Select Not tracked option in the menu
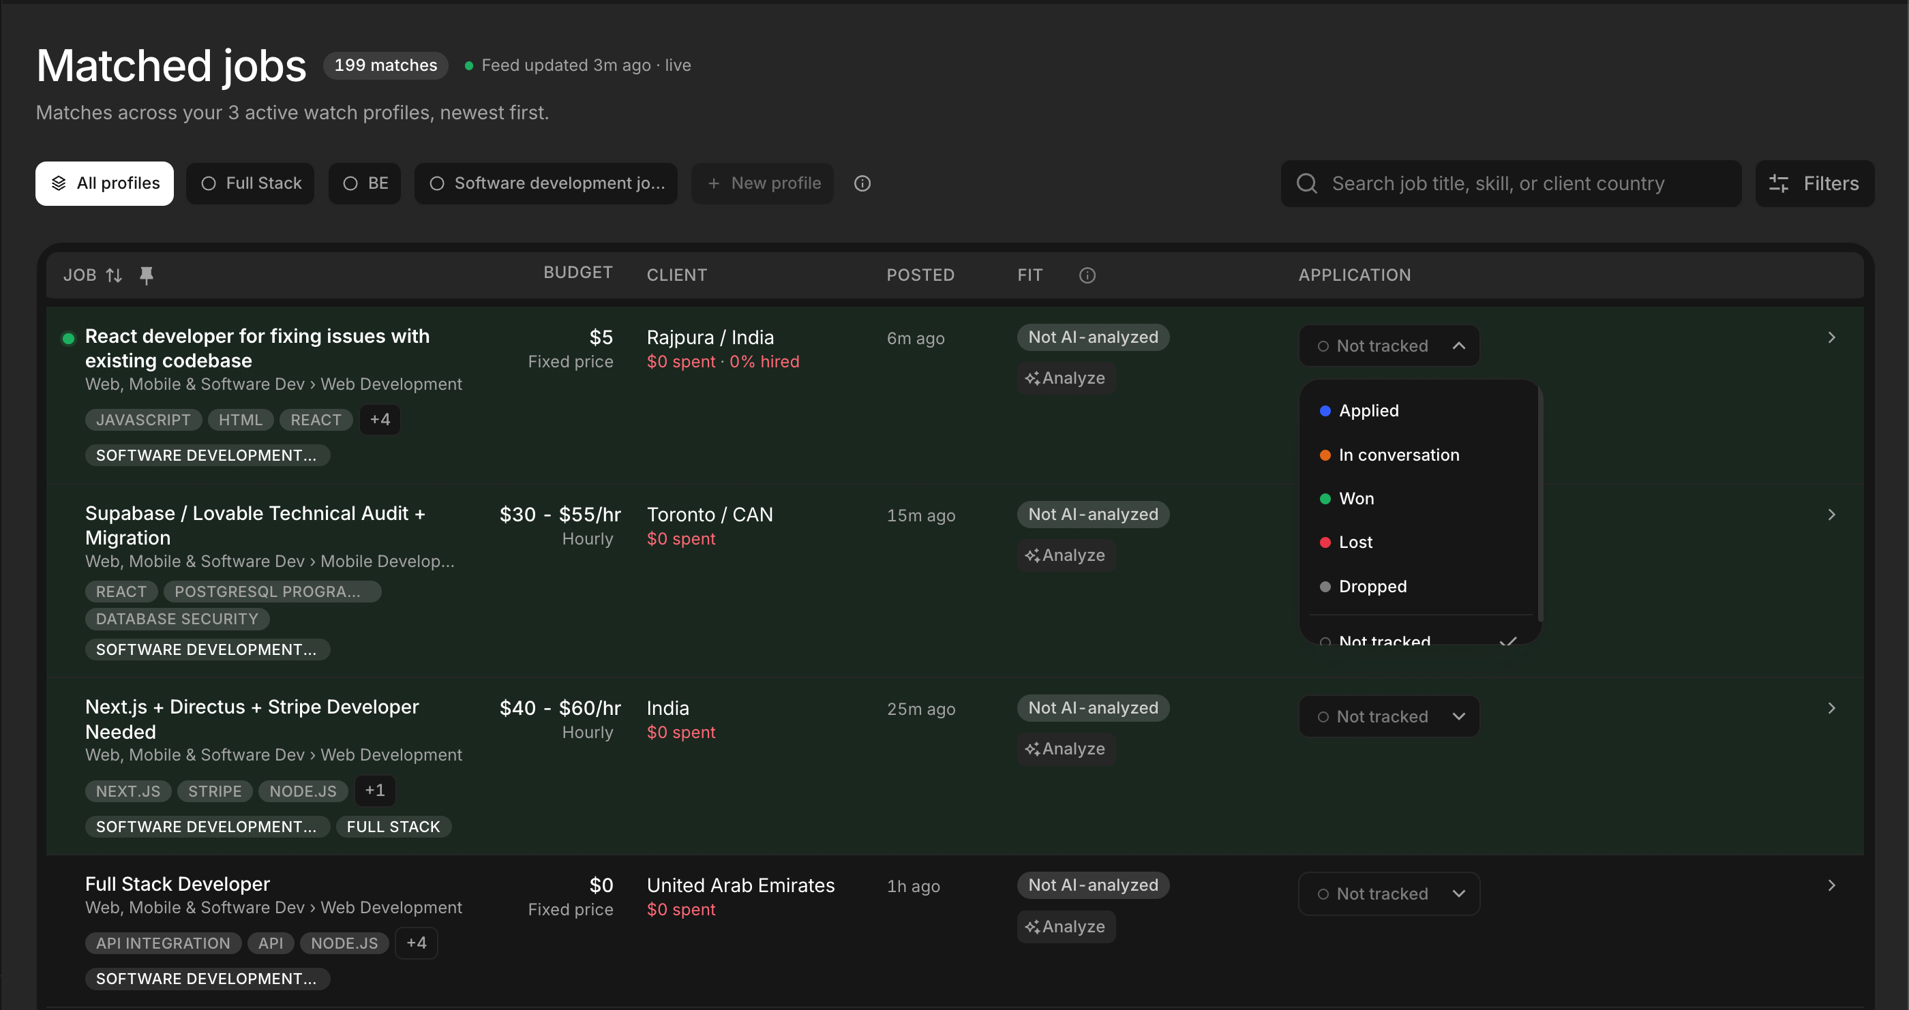 1419,637
